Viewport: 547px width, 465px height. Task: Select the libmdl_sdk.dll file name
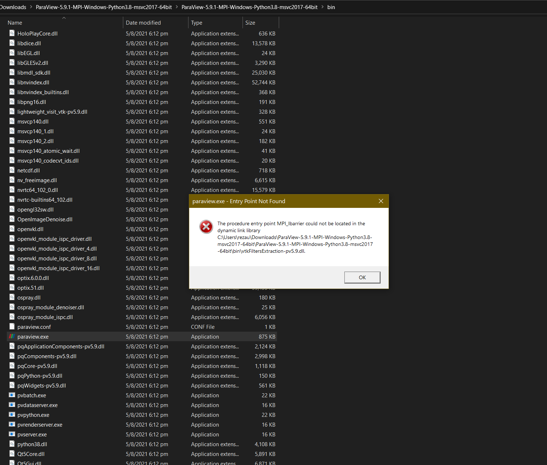(34, 72)
